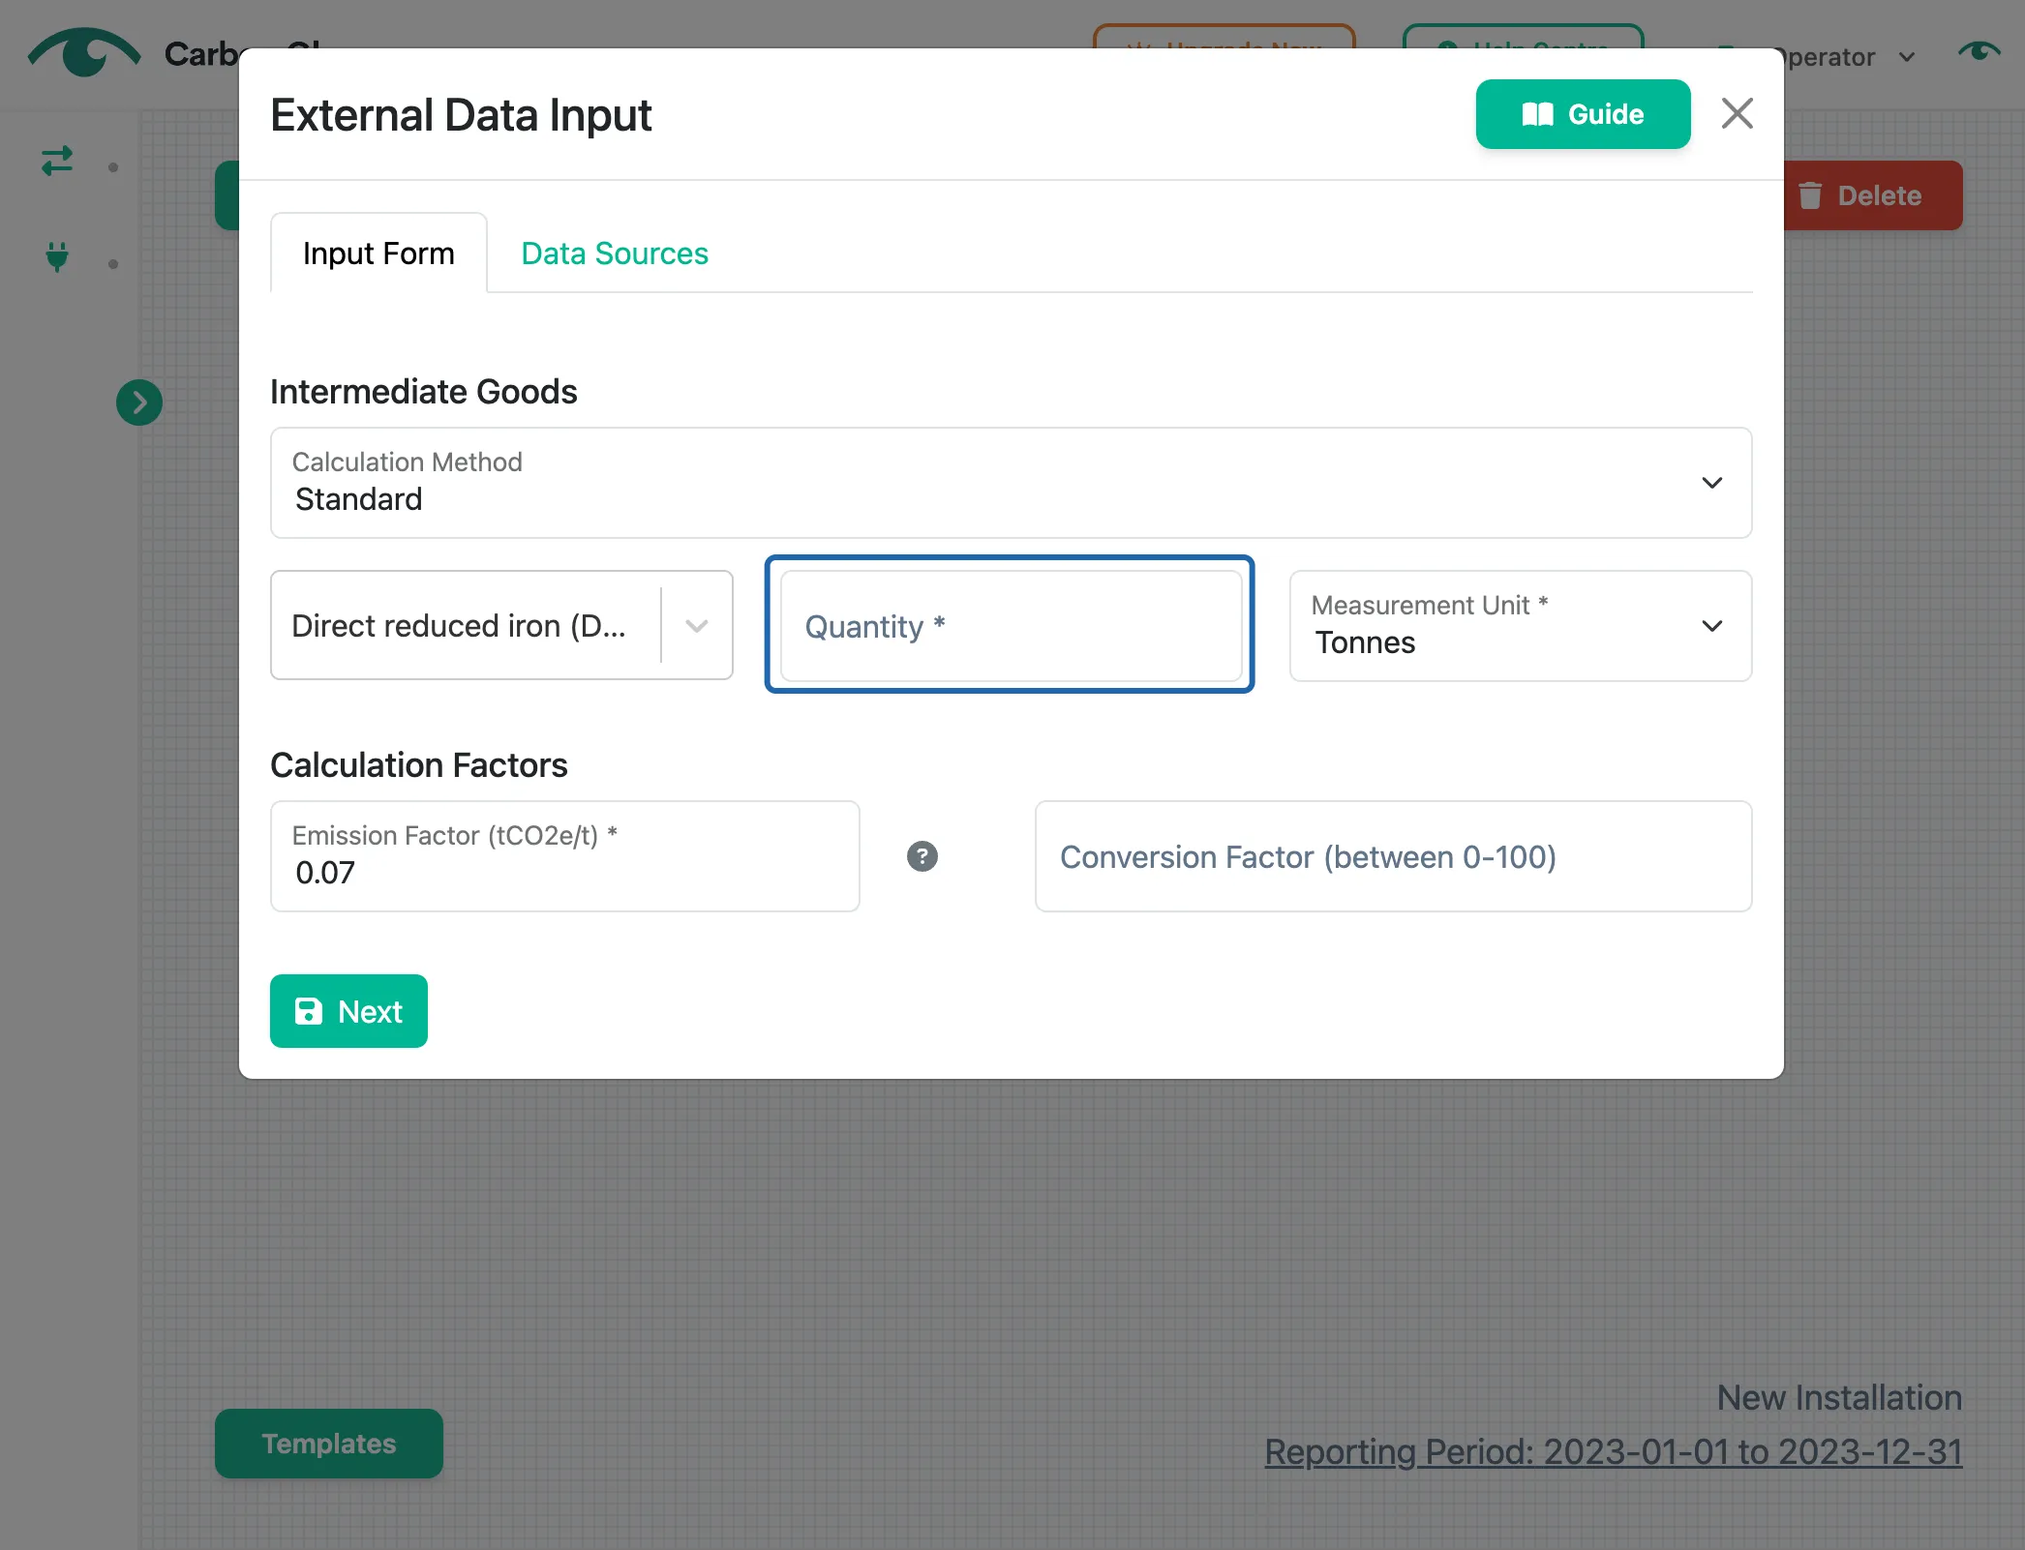This screenshot has height=1550, width=2025.
Task: Click the emission factor help question mark
Action: pos(922,856)
